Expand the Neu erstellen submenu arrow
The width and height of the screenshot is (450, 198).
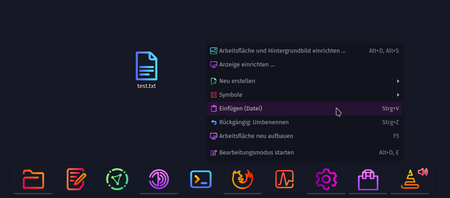point(398,81)
